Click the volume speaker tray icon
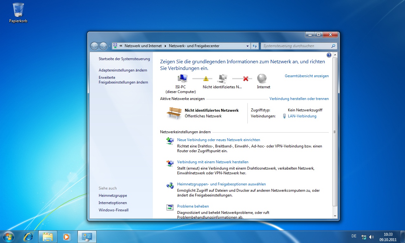The height and width of the screenshot is (243, 405). 371,237
